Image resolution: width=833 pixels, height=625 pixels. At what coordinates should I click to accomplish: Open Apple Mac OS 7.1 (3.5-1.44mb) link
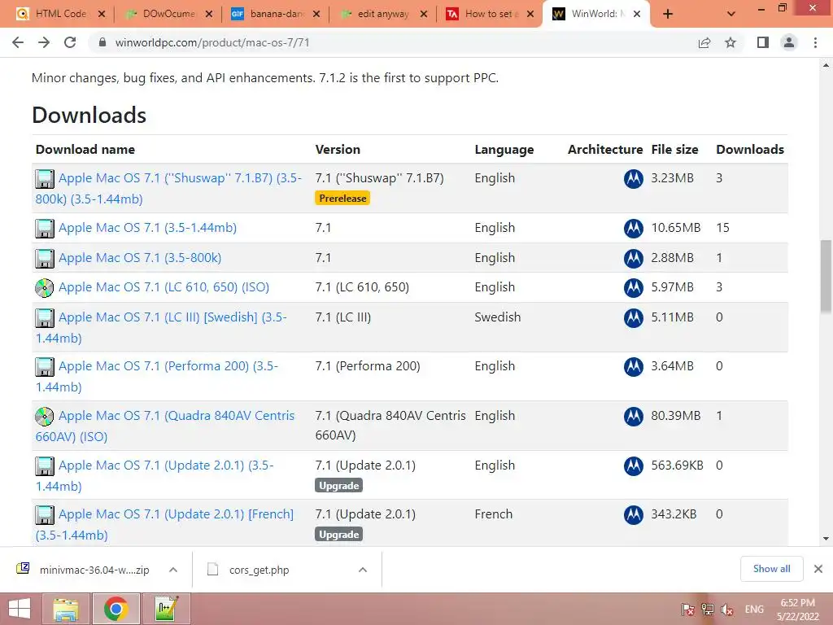[x=147, y=228]
